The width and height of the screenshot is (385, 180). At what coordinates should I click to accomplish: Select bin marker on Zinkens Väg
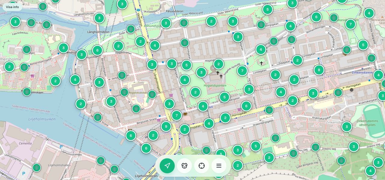click(x=315, y=147)
